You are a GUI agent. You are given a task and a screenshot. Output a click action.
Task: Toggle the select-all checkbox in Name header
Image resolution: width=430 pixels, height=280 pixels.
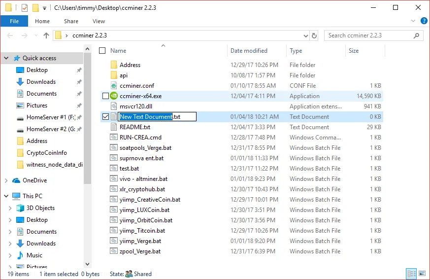pos(102,50)
